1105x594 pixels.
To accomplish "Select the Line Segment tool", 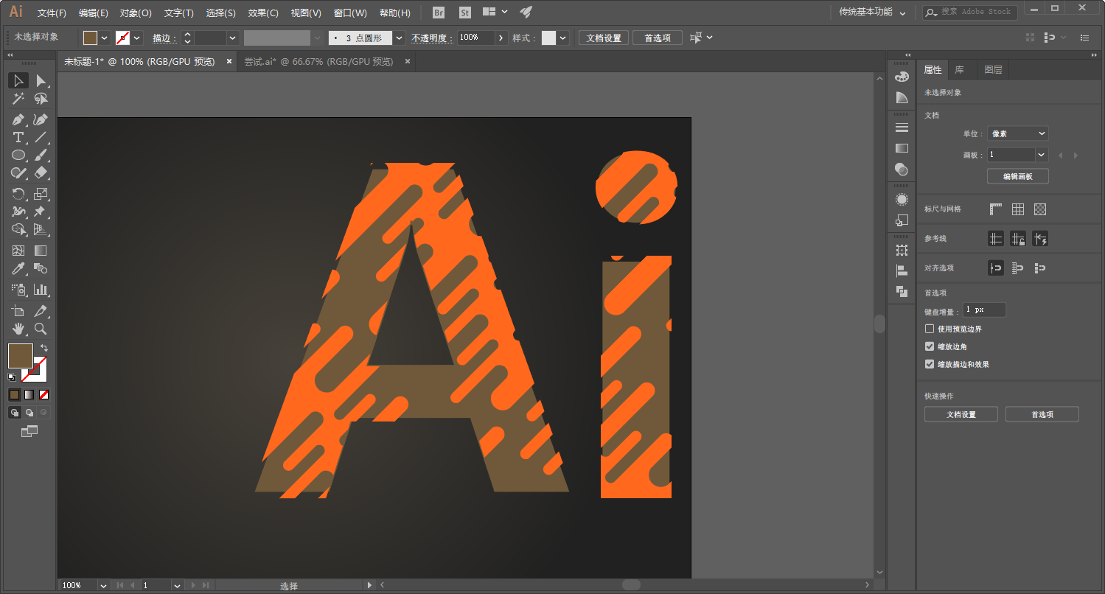I will pyautogui.click(x=41, y=137).
